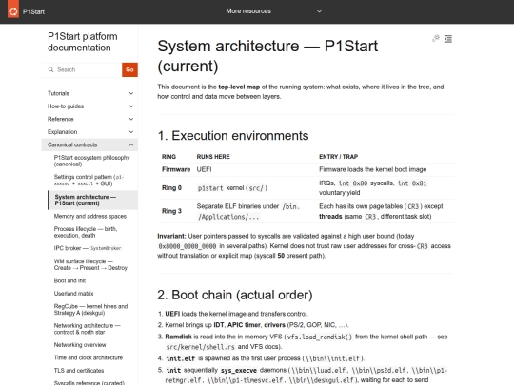The image size is (514, 385).
Task: Open Process lifecycle — birth, execution, death
Action: coord(86,232)
